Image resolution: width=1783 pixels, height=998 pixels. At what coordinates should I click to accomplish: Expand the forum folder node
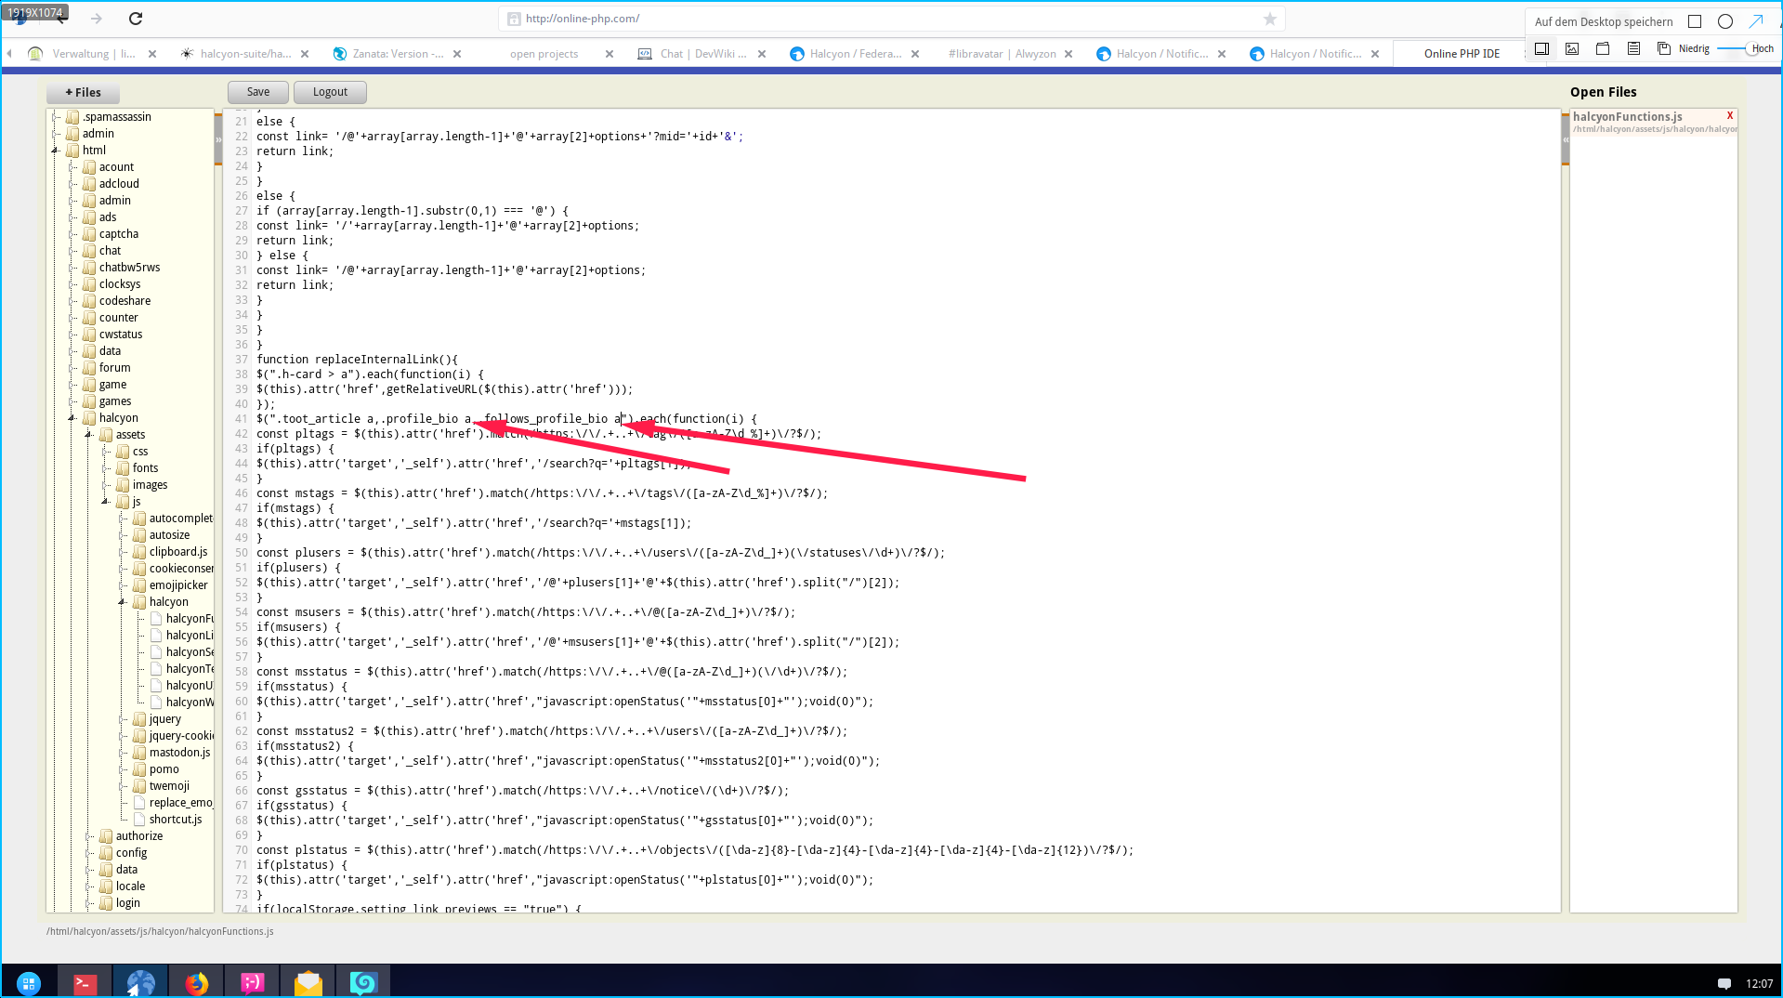click(x=72, y=368)
